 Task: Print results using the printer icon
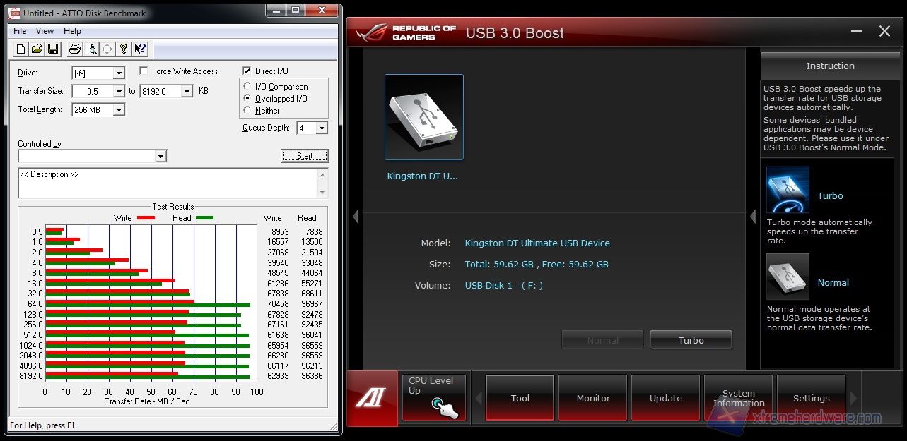(x=74, y=49)
